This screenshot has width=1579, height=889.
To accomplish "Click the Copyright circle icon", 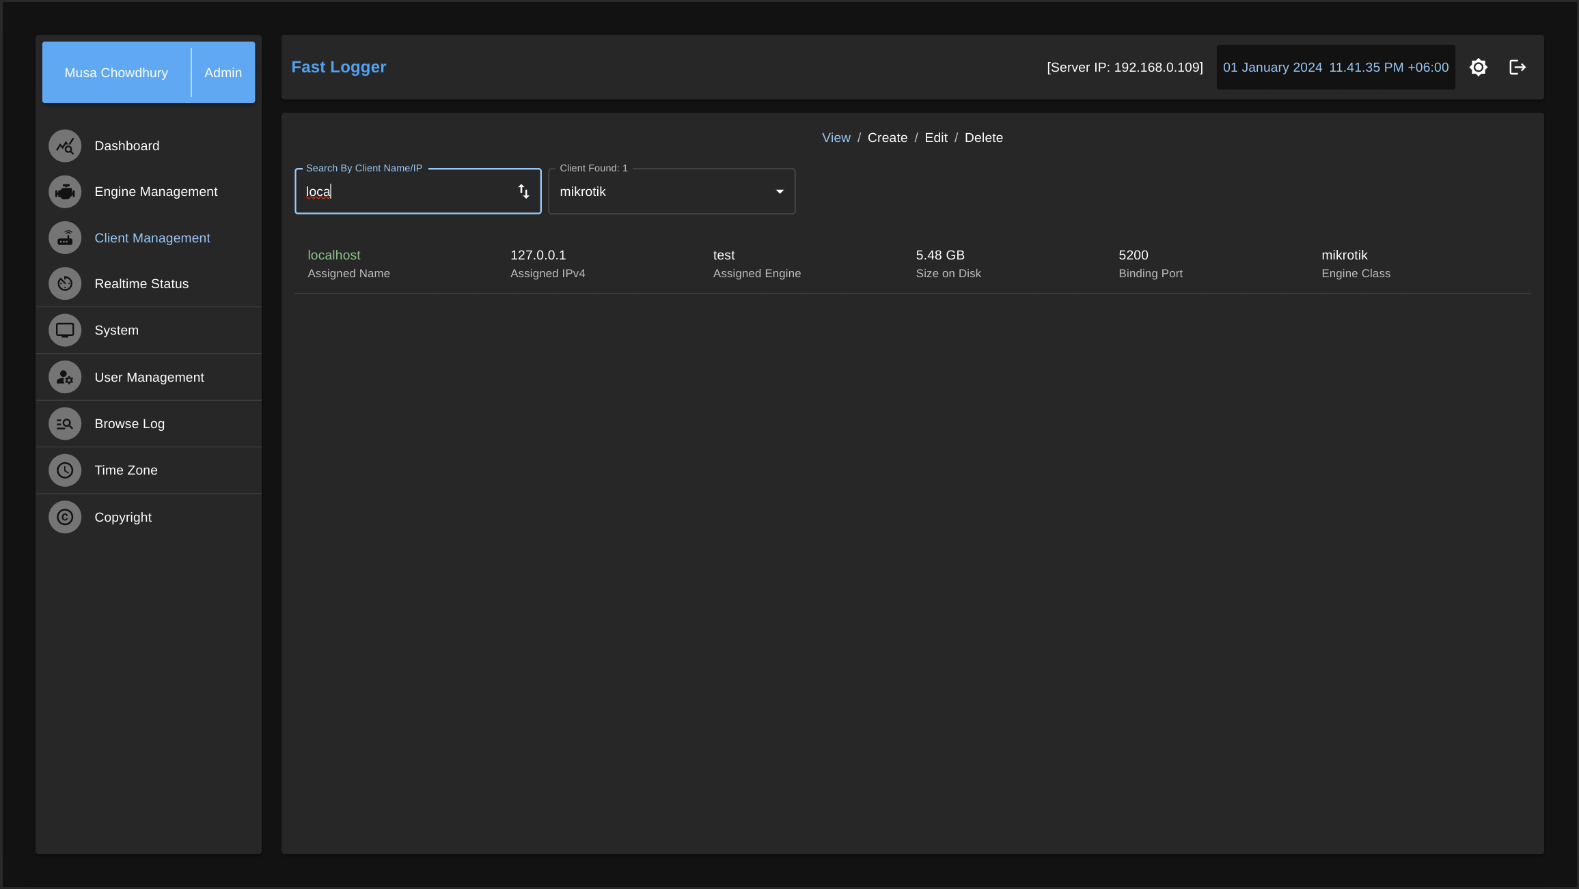I will (65, 518).
